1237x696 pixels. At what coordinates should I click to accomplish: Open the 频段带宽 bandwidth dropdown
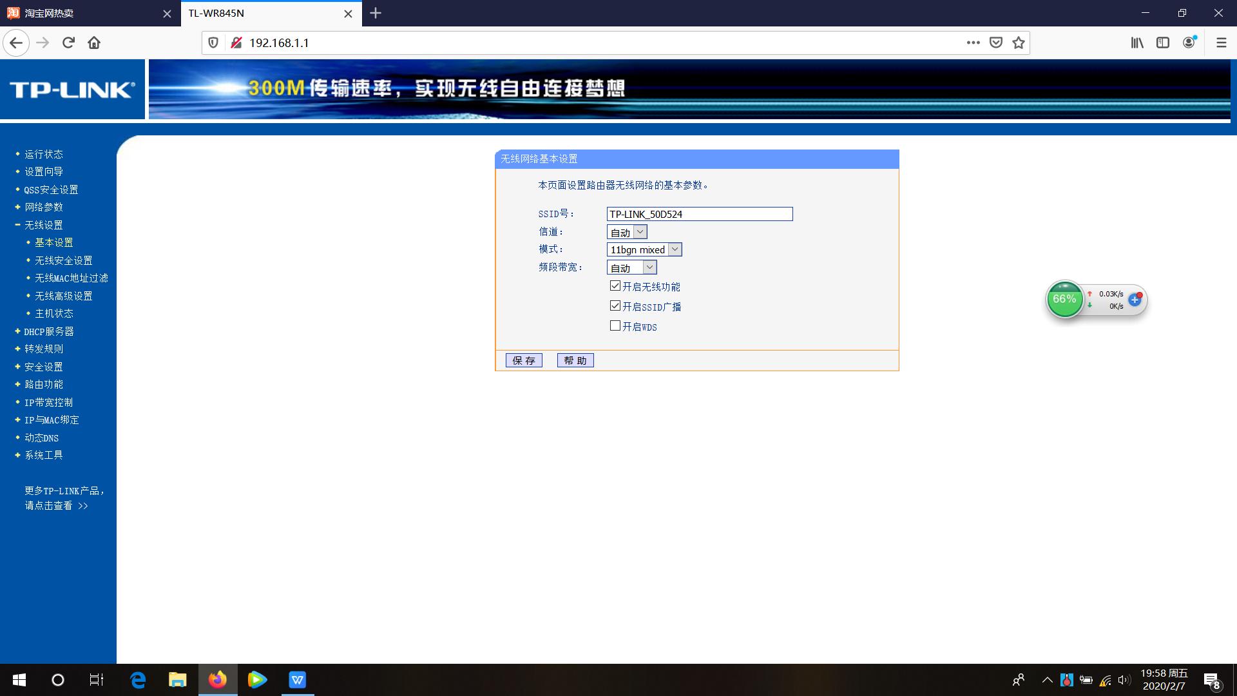(631, 267)
